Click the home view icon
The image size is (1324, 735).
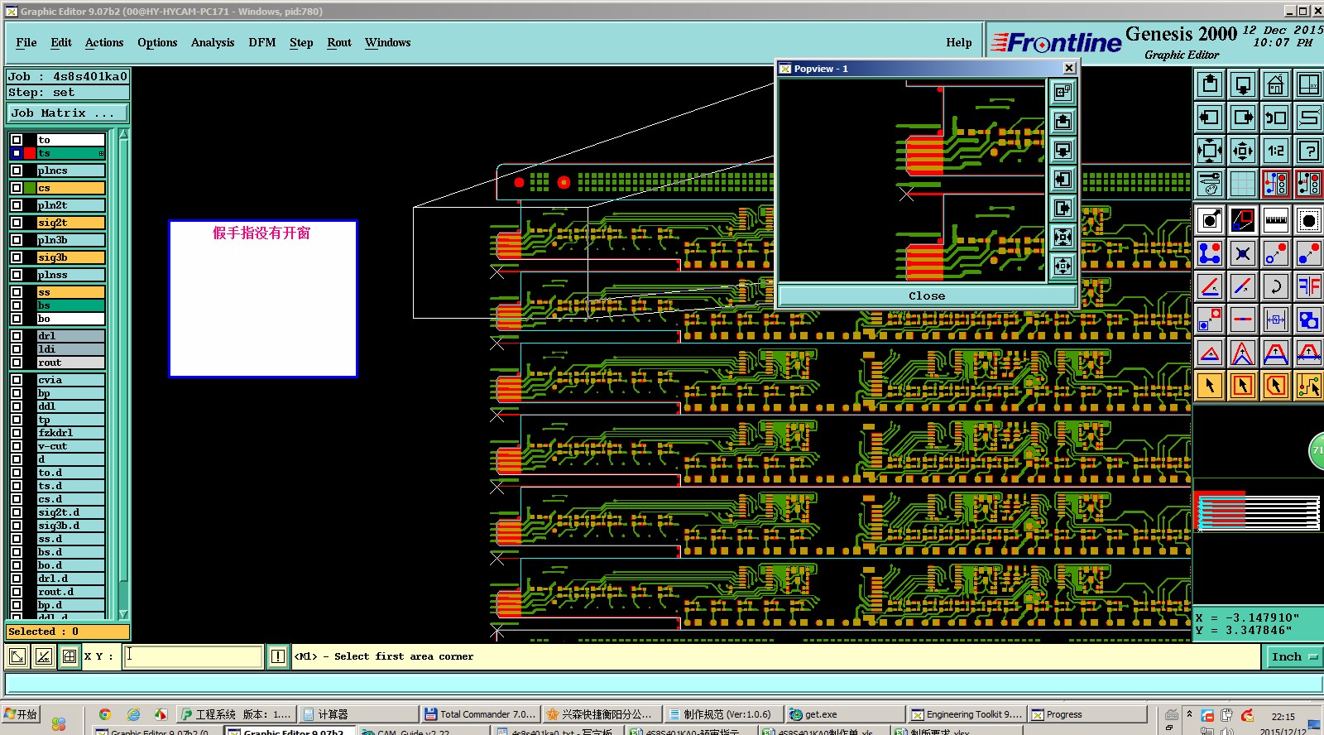click(1276, 84)
